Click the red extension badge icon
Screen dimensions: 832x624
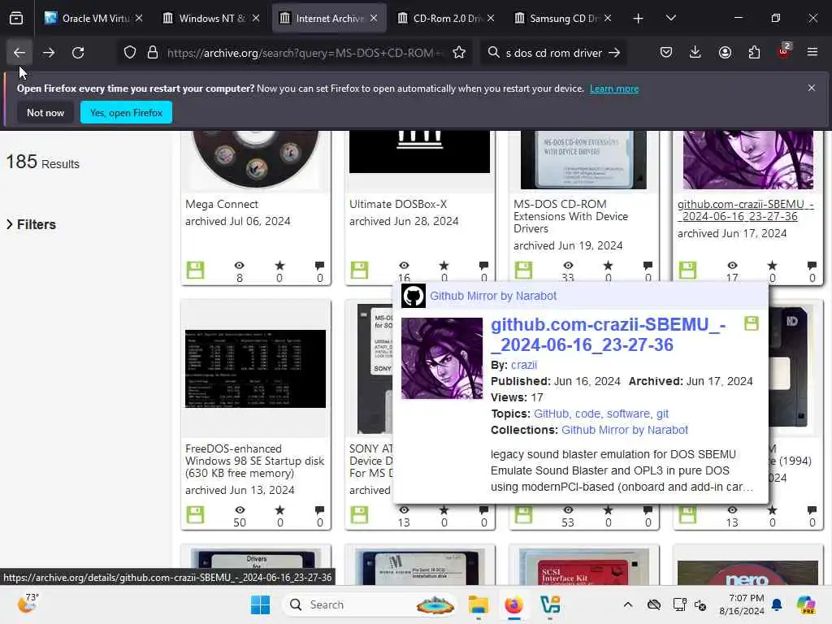(x=784, y=52)
